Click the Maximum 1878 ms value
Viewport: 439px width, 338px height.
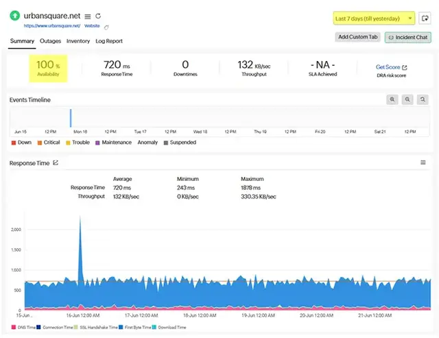pos(250,188)
